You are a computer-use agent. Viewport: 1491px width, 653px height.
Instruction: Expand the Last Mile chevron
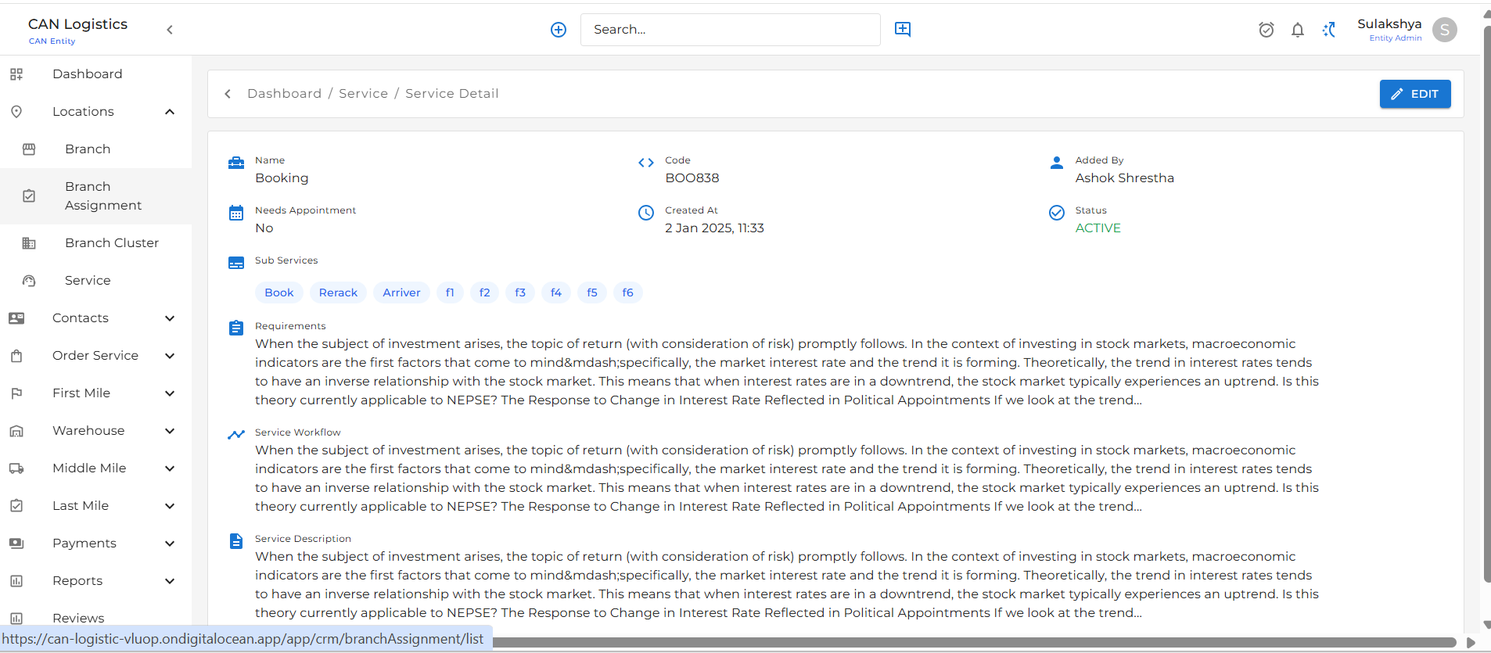pos(170,506)
